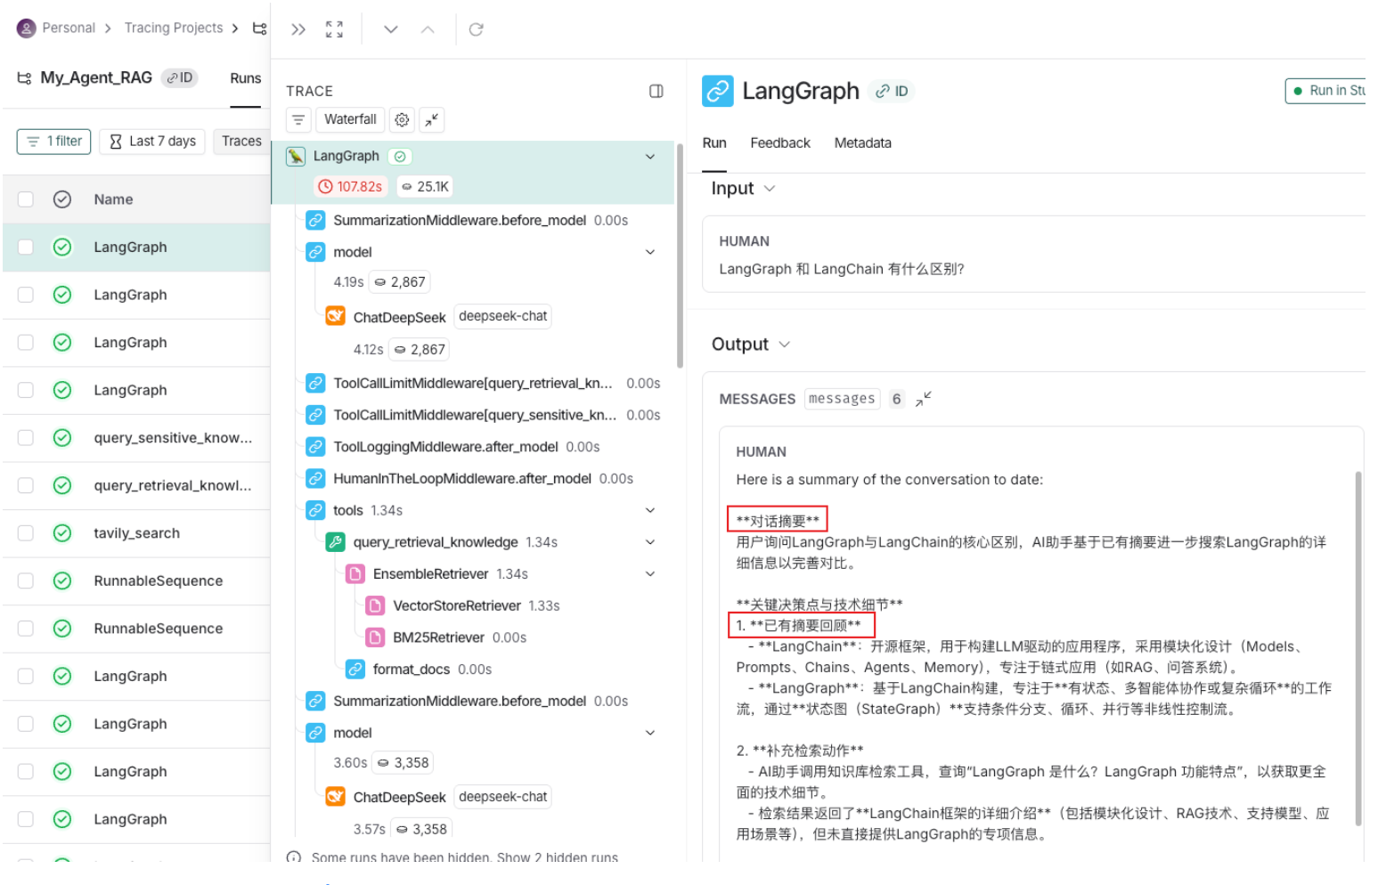Collapse the Input section
The height and width of the screenshot is (885, 1386).
pyautogui.click(x=770, y=189)
